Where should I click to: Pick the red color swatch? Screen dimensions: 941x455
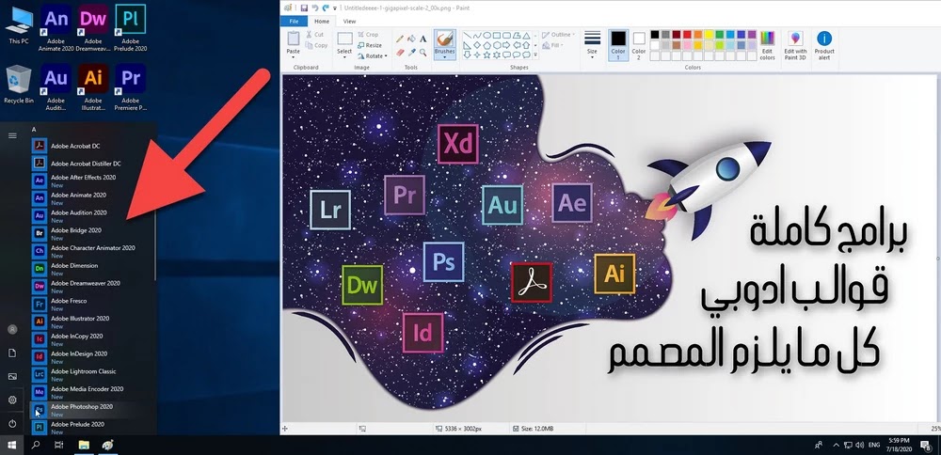[x=688, y=34]
